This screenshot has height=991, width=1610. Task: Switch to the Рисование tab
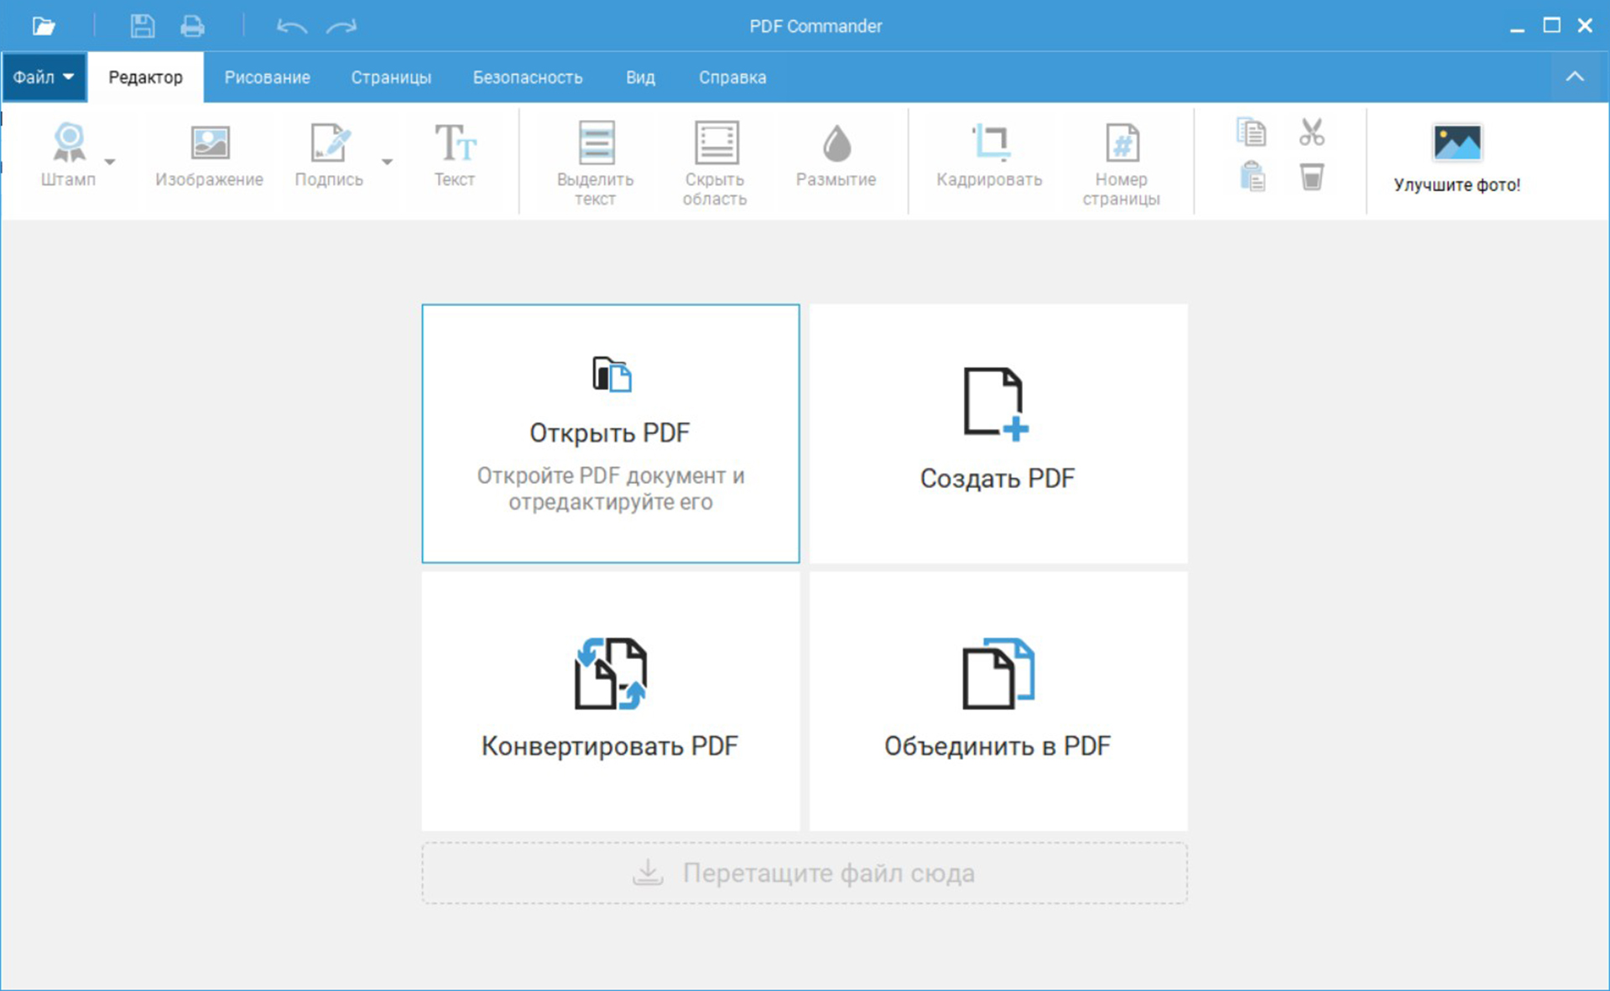[267, 77]
